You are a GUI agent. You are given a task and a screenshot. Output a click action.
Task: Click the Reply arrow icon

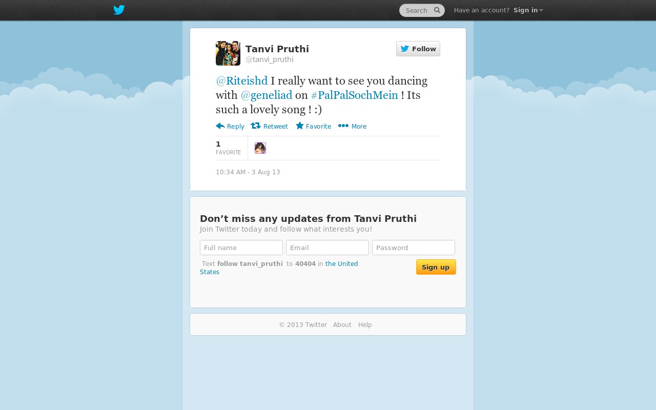point(220,126)
